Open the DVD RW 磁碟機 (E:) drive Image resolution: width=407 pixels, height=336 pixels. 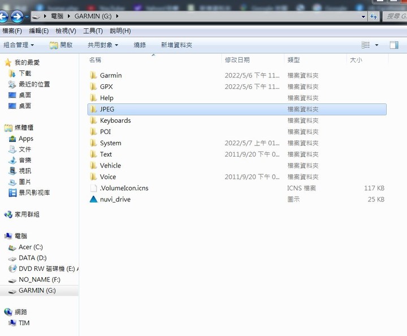click(x=47, y=269)
